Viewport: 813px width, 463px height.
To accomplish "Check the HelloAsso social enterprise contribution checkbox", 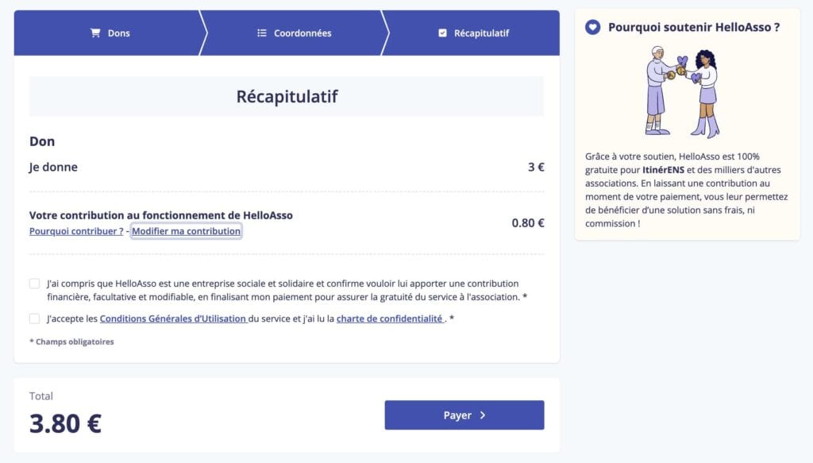I will pyautogui.click(x=33, y=283).
